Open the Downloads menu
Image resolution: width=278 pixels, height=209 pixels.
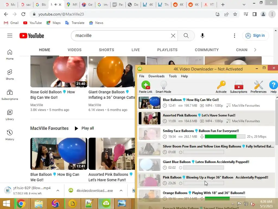[x=156, y=76]
